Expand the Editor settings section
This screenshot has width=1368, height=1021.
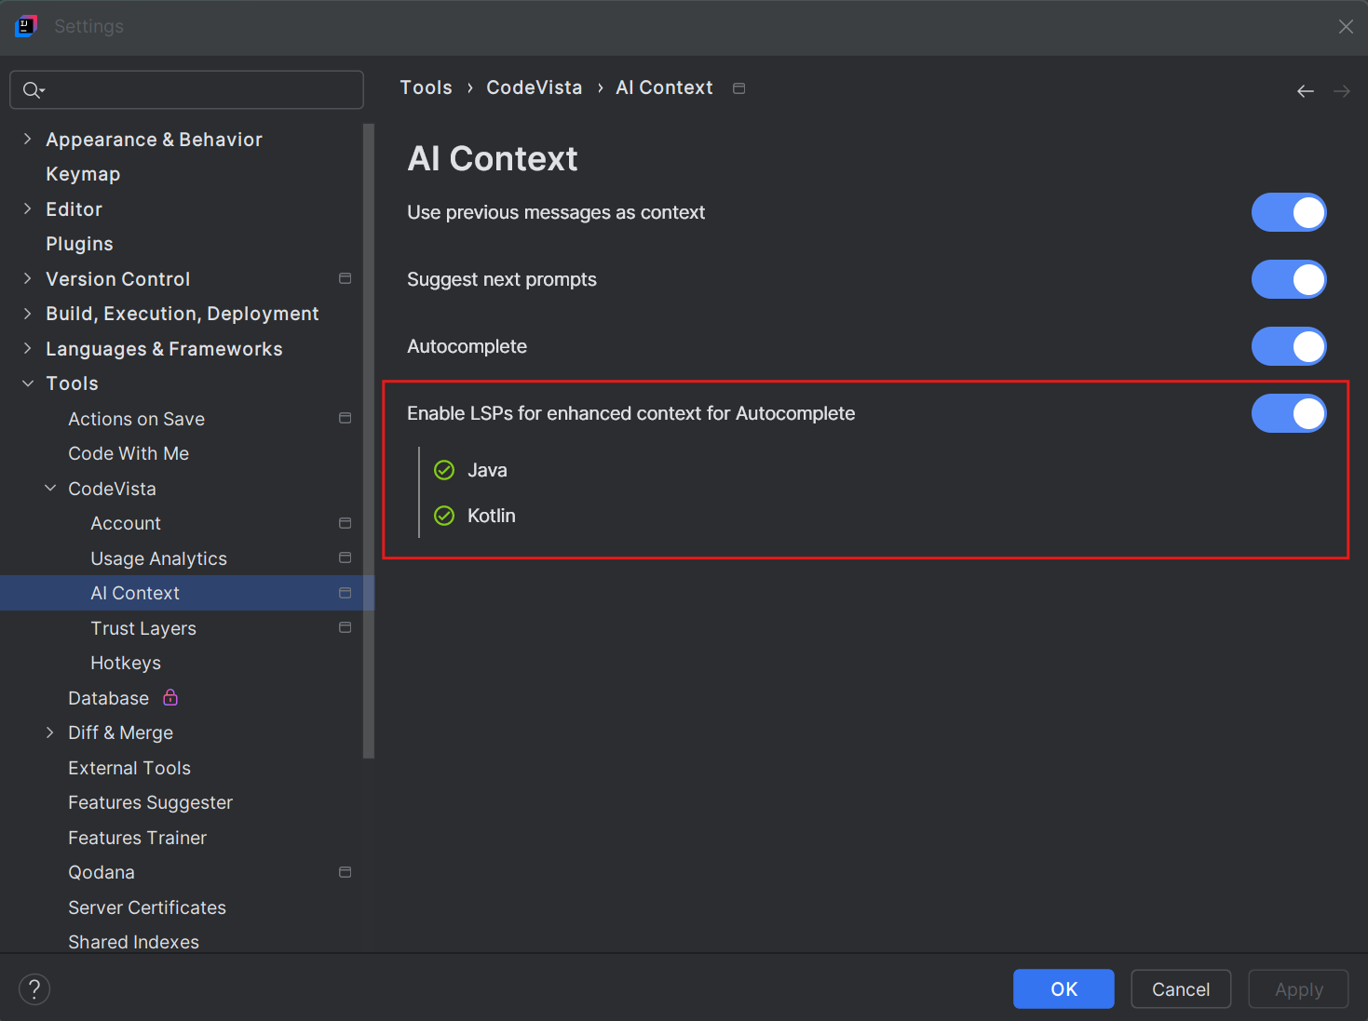tap(28, 208)
